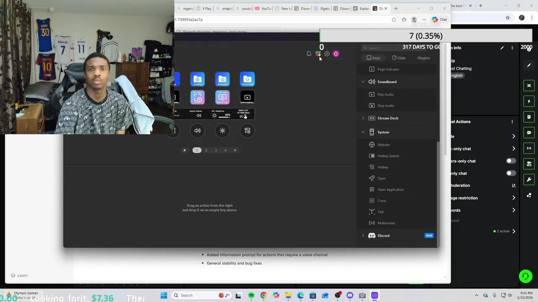Collapse the Soundboard category
The height and width of the screenshot is (302, 538).
(x=363, y=82)
